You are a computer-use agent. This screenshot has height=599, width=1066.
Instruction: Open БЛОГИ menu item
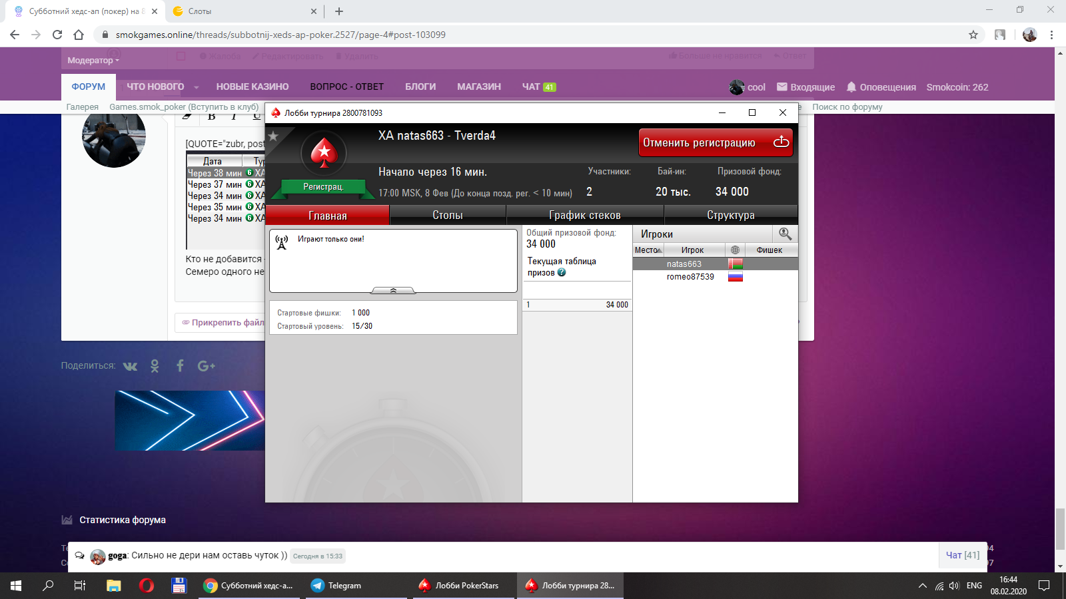(x=420, y=87)
